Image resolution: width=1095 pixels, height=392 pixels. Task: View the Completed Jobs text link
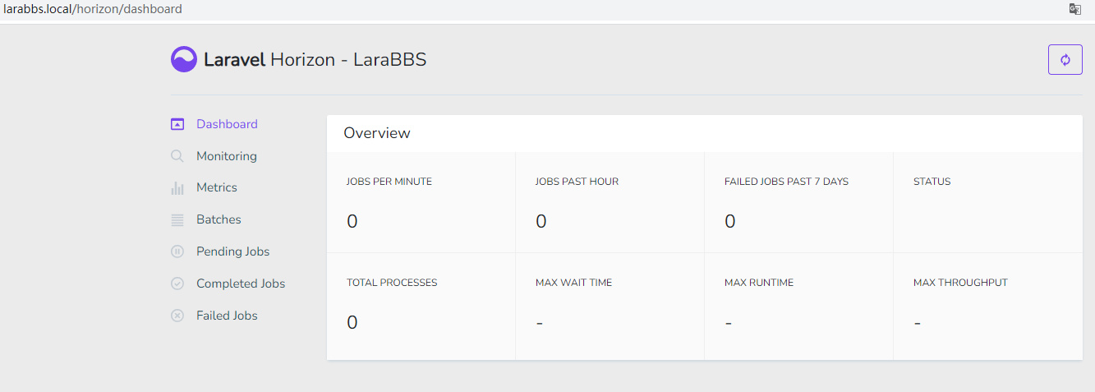[241, 284]
